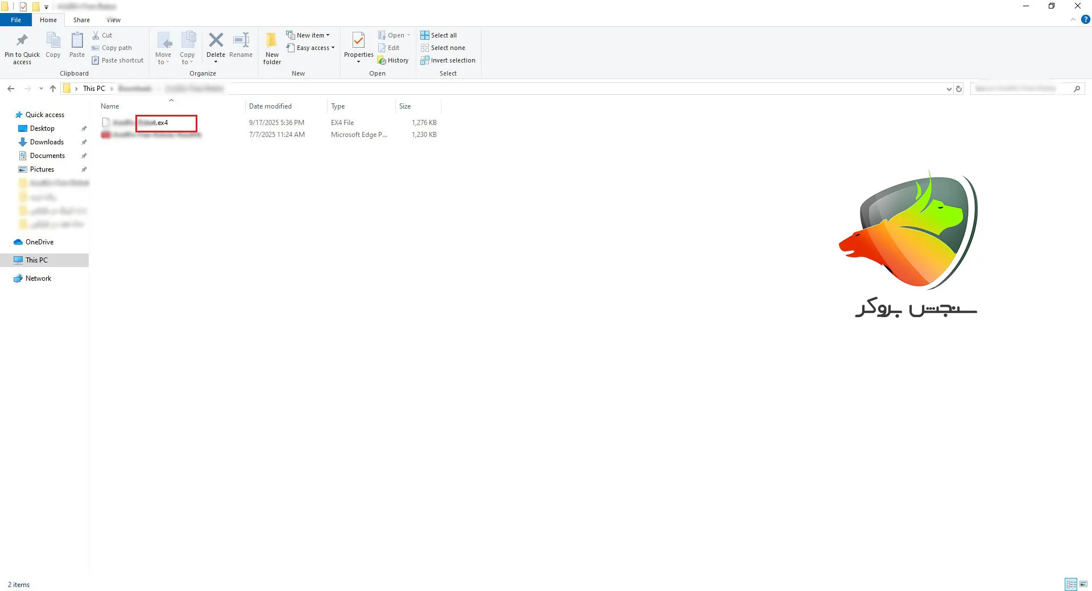Viewport: 1092px width, 591px height.
Task: Click the Rename icon in the ribbon
Action: pos(241,41)
